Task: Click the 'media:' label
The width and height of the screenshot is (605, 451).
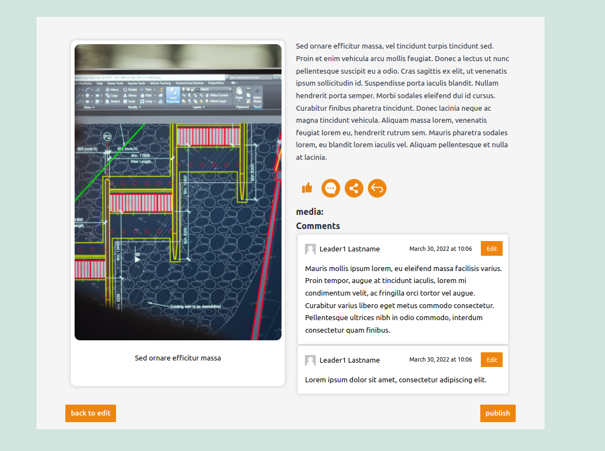Action: point(309,212)
